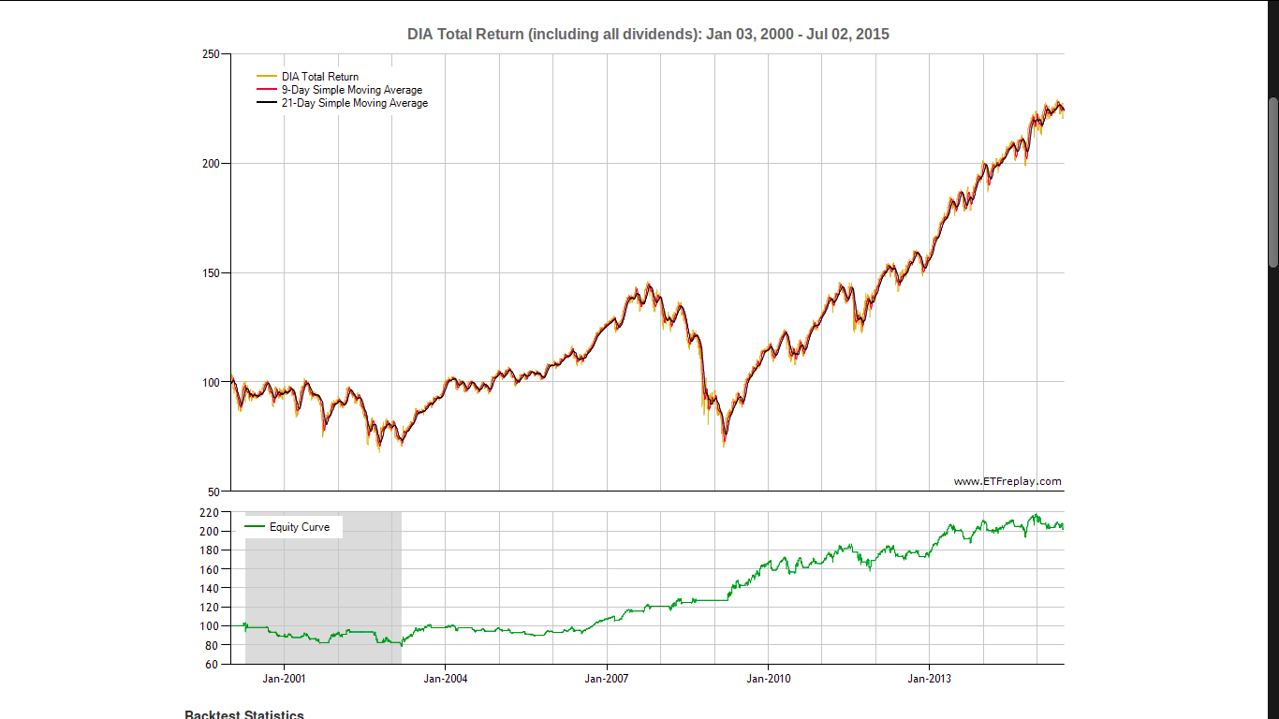Click the Jan-2004 axis label

(446, 679)
